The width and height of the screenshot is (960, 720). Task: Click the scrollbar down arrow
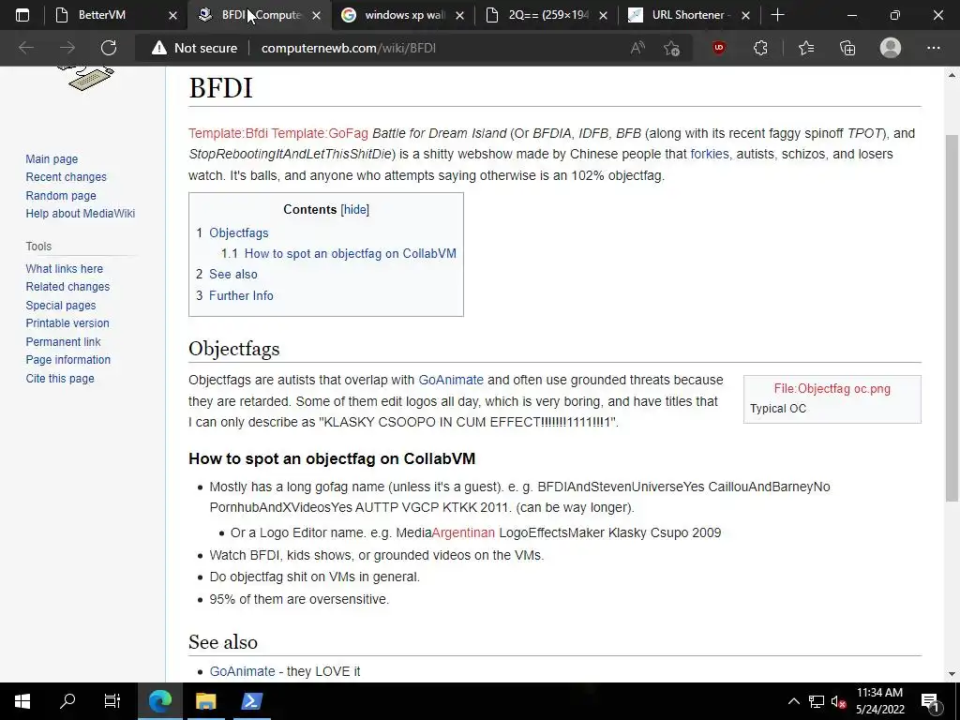click(952, 674)
